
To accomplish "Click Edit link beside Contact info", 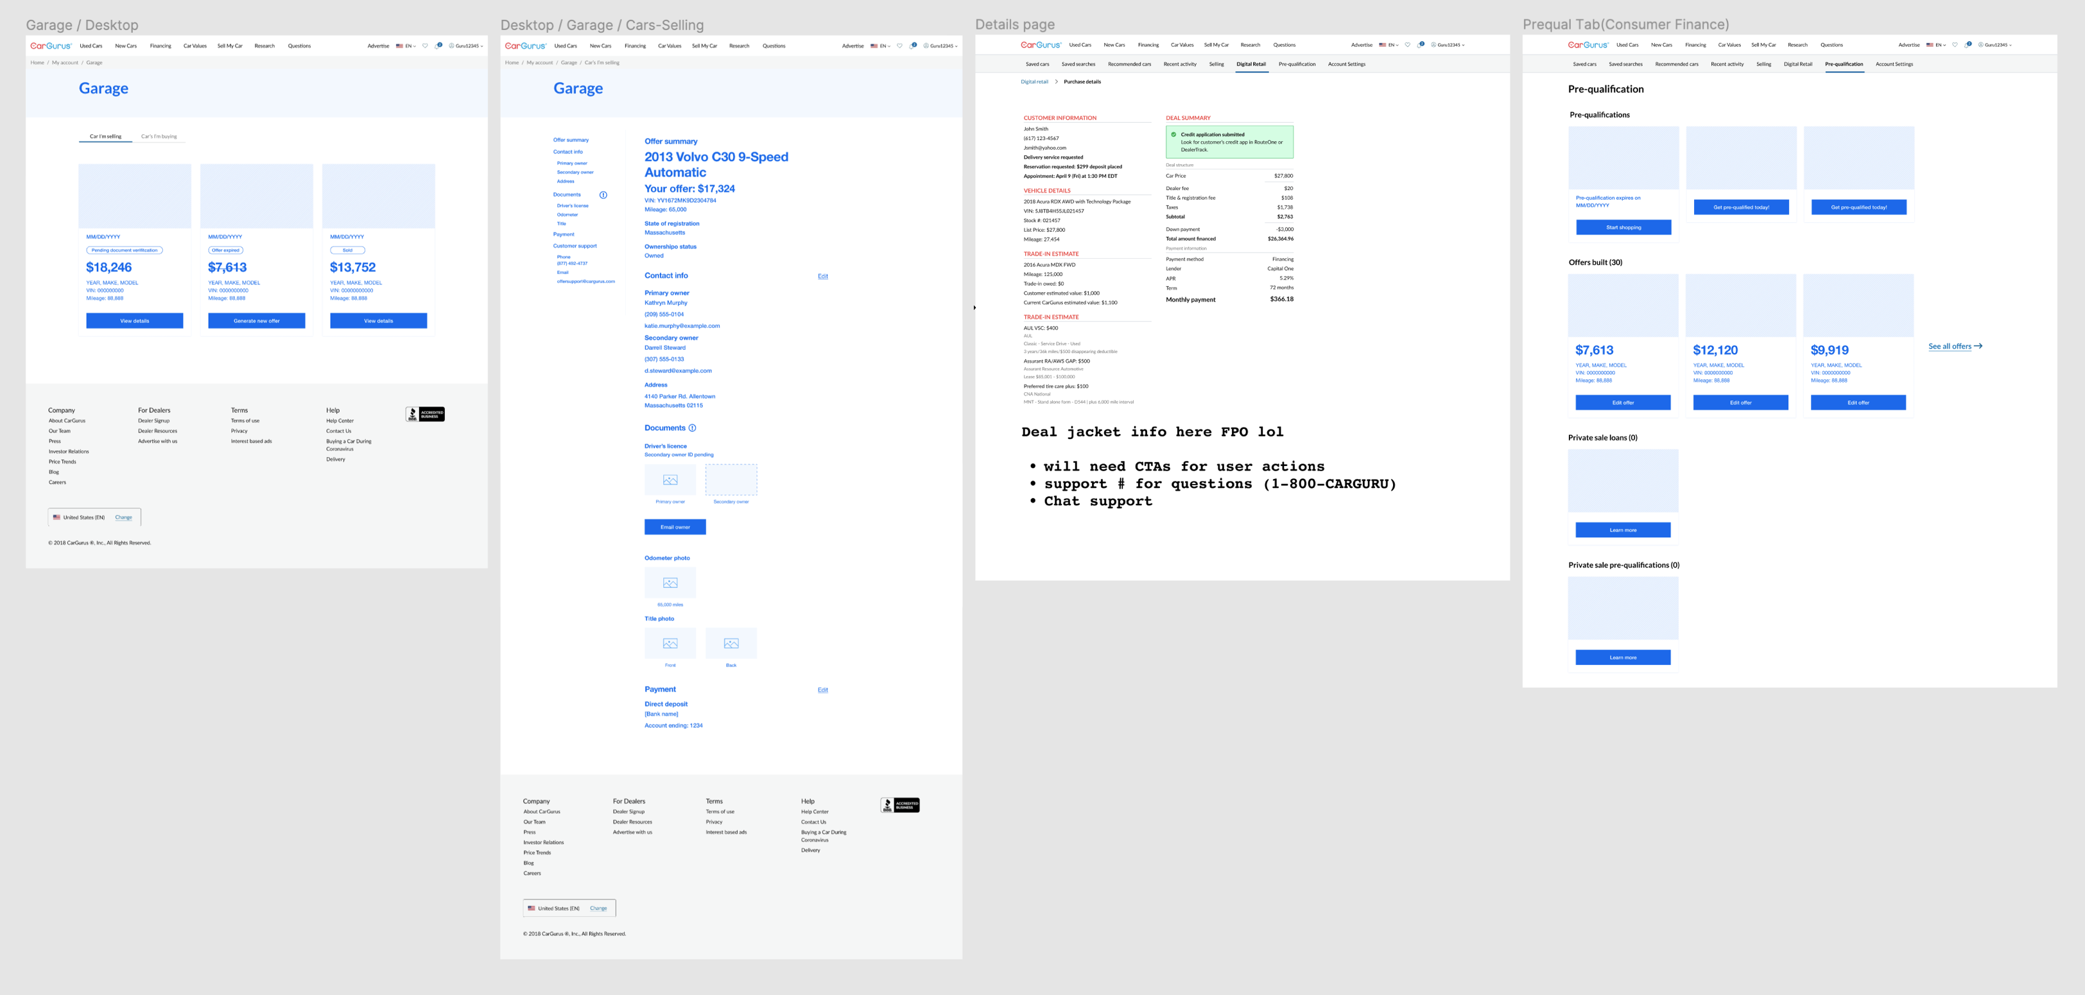I will tap(822, 276).
